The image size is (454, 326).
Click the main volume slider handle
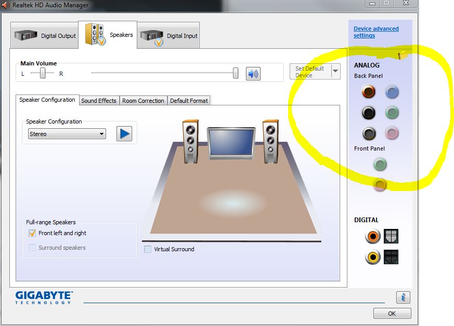236,73
